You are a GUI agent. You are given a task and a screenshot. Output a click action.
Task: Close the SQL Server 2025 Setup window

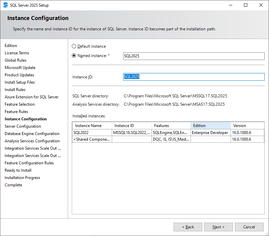(x=261, y=5)
